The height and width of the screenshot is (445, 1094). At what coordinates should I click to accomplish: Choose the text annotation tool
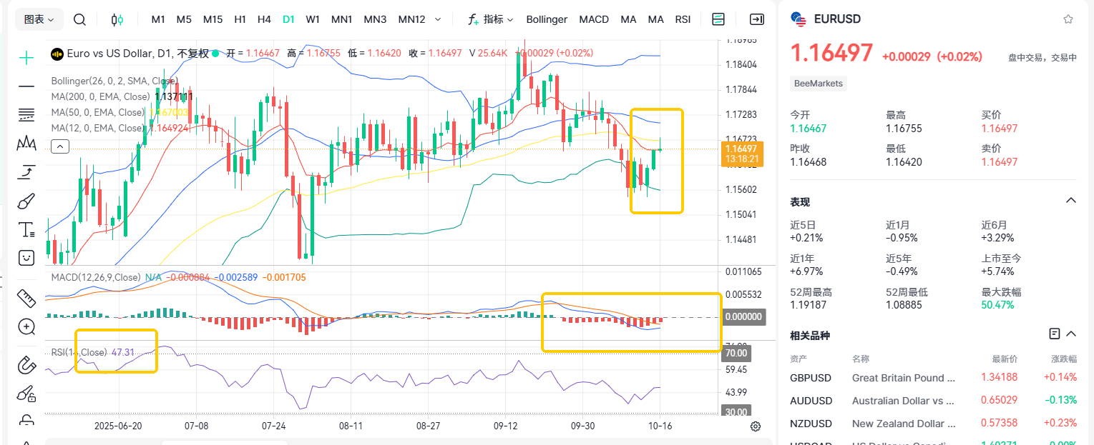[26, 229]
